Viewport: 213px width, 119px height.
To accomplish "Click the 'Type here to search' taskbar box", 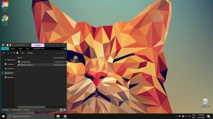I will (x=30, y=116).
